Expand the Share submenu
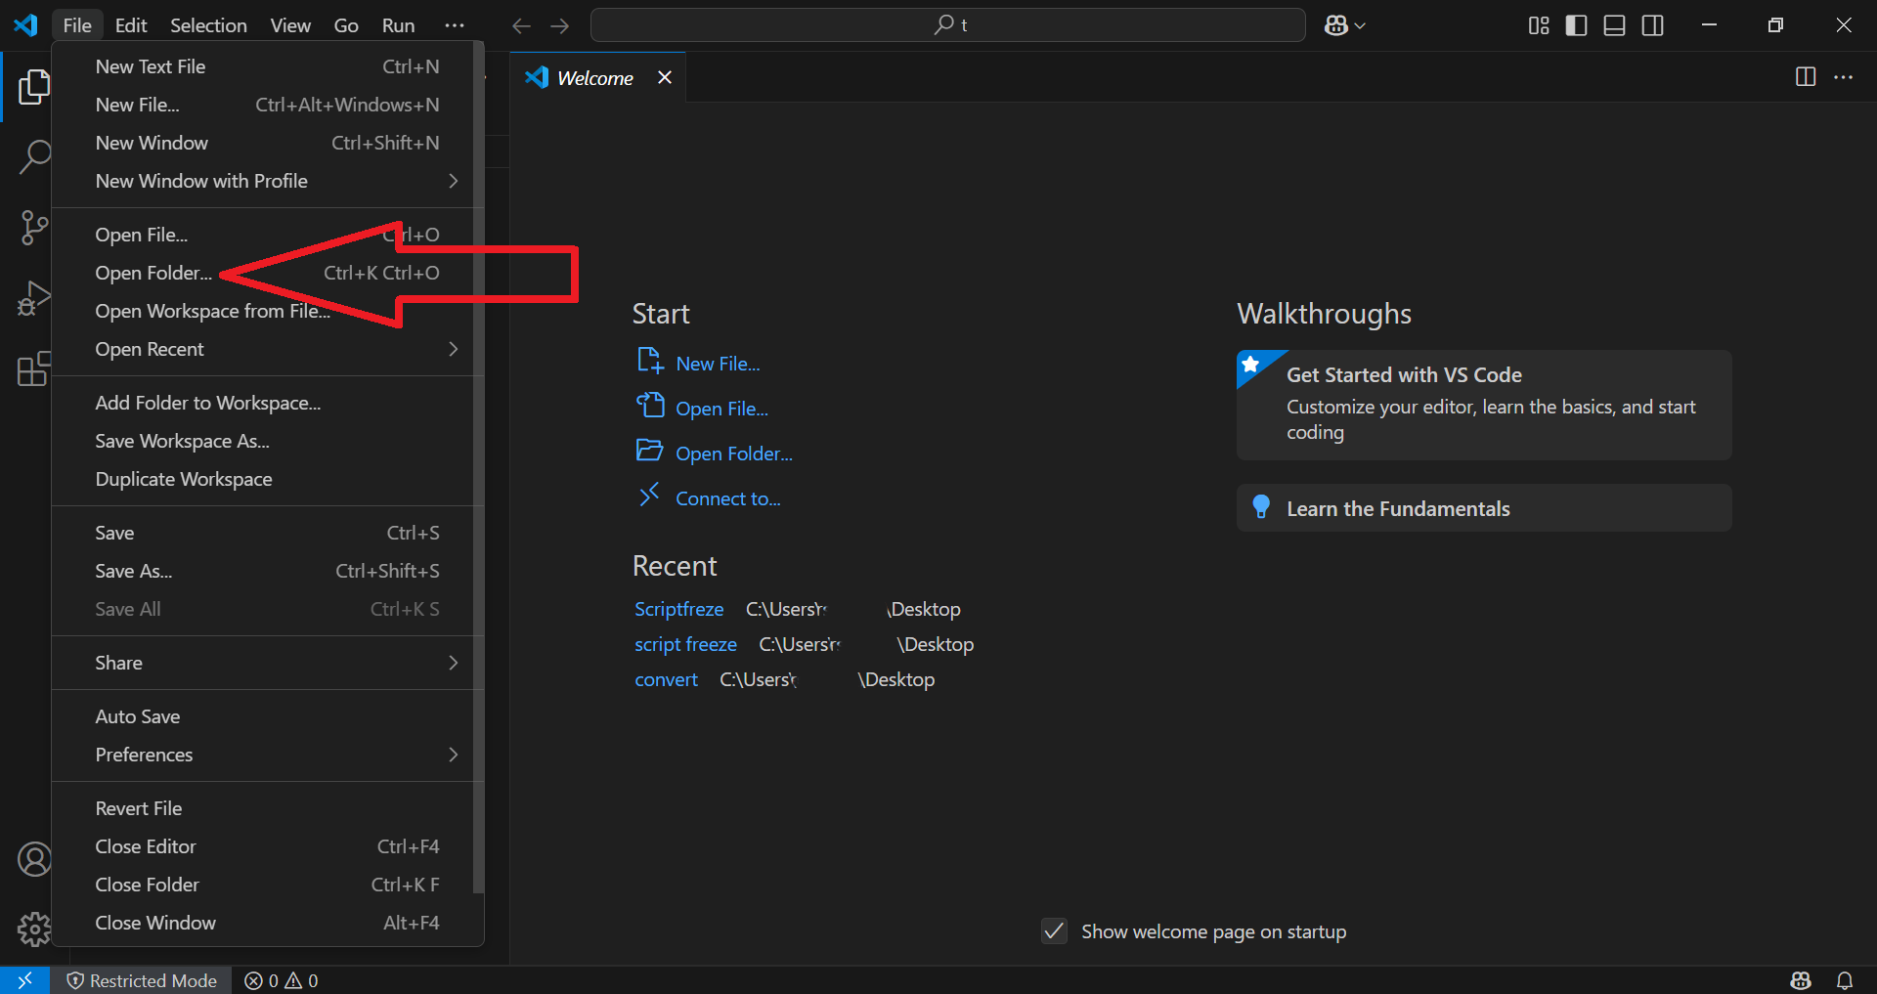The image size is (1877, 994). click(267, 663)
